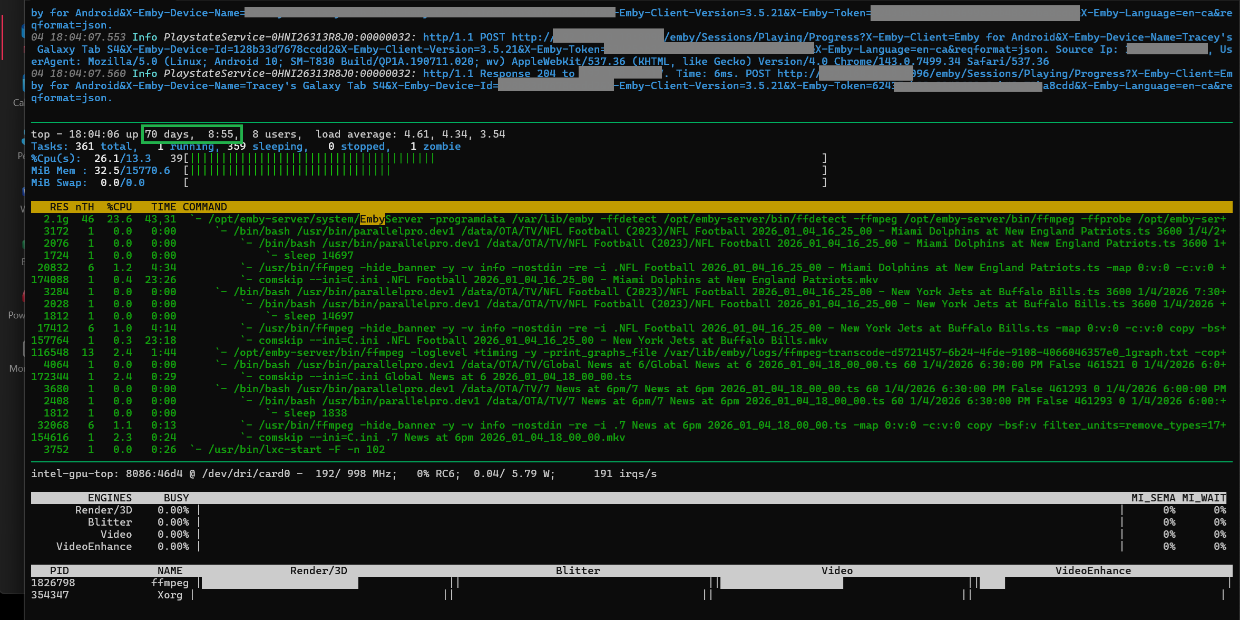
Task: Click the MI_WAIT column header
Action: (1203, 498)
